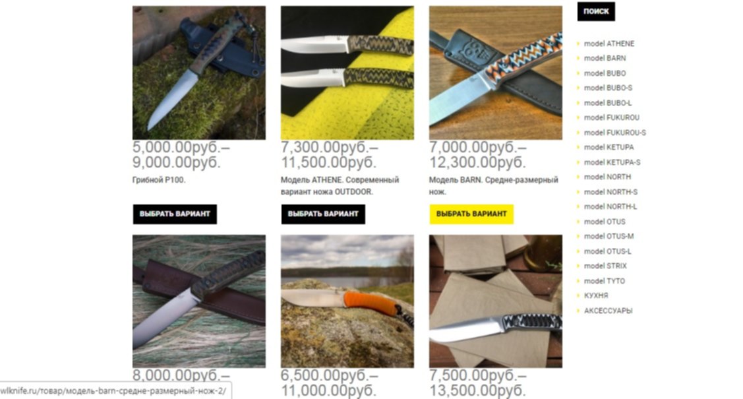The width and height of the screenshot is (743, 399).
Task: Open the Грибной Р100 knife photo on moss
Action: point(199,73)
